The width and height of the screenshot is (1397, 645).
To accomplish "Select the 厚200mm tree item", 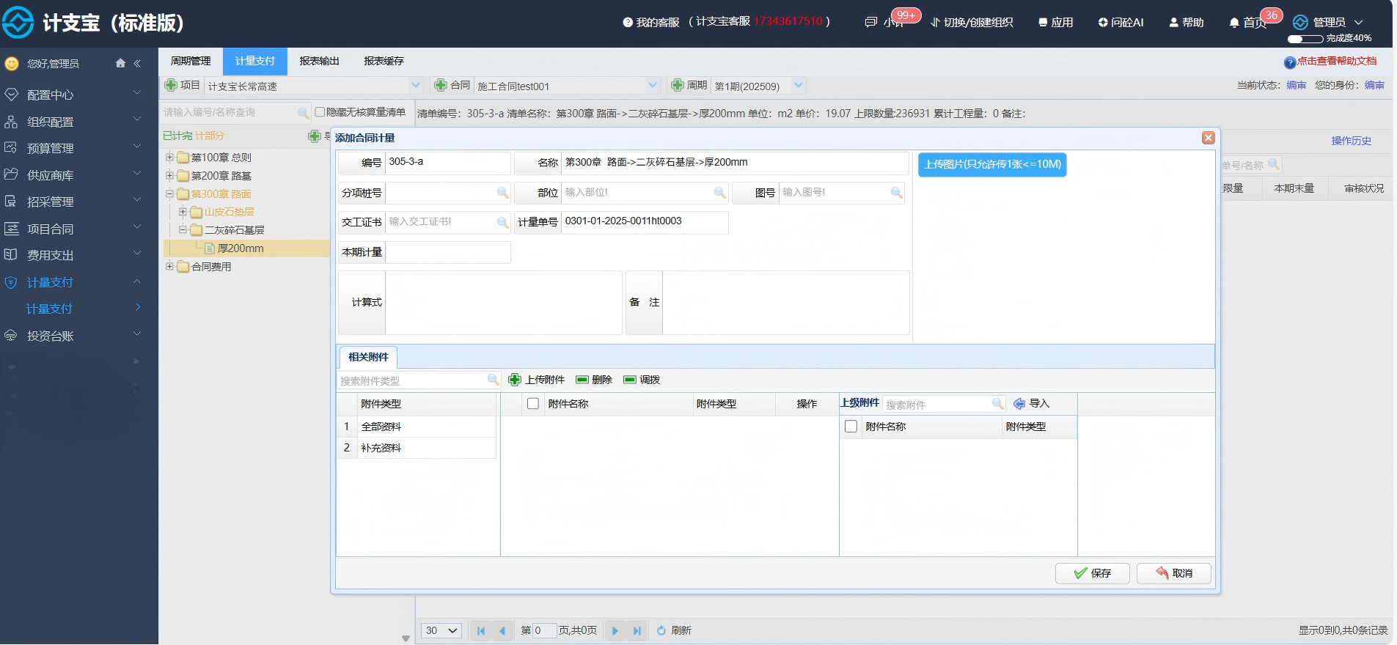I will coord(241,248).
